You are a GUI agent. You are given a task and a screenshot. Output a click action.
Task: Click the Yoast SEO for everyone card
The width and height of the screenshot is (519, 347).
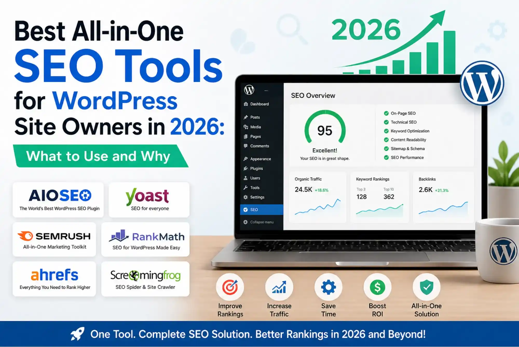click(x=149, y=200)
